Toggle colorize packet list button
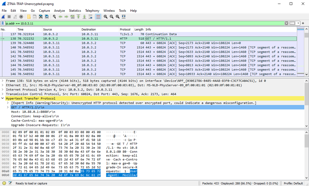This screenshot has height=186, width=309. tap(98, 17)
